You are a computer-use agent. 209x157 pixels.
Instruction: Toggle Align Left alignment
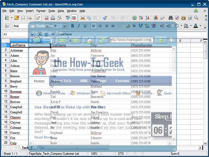94,26
